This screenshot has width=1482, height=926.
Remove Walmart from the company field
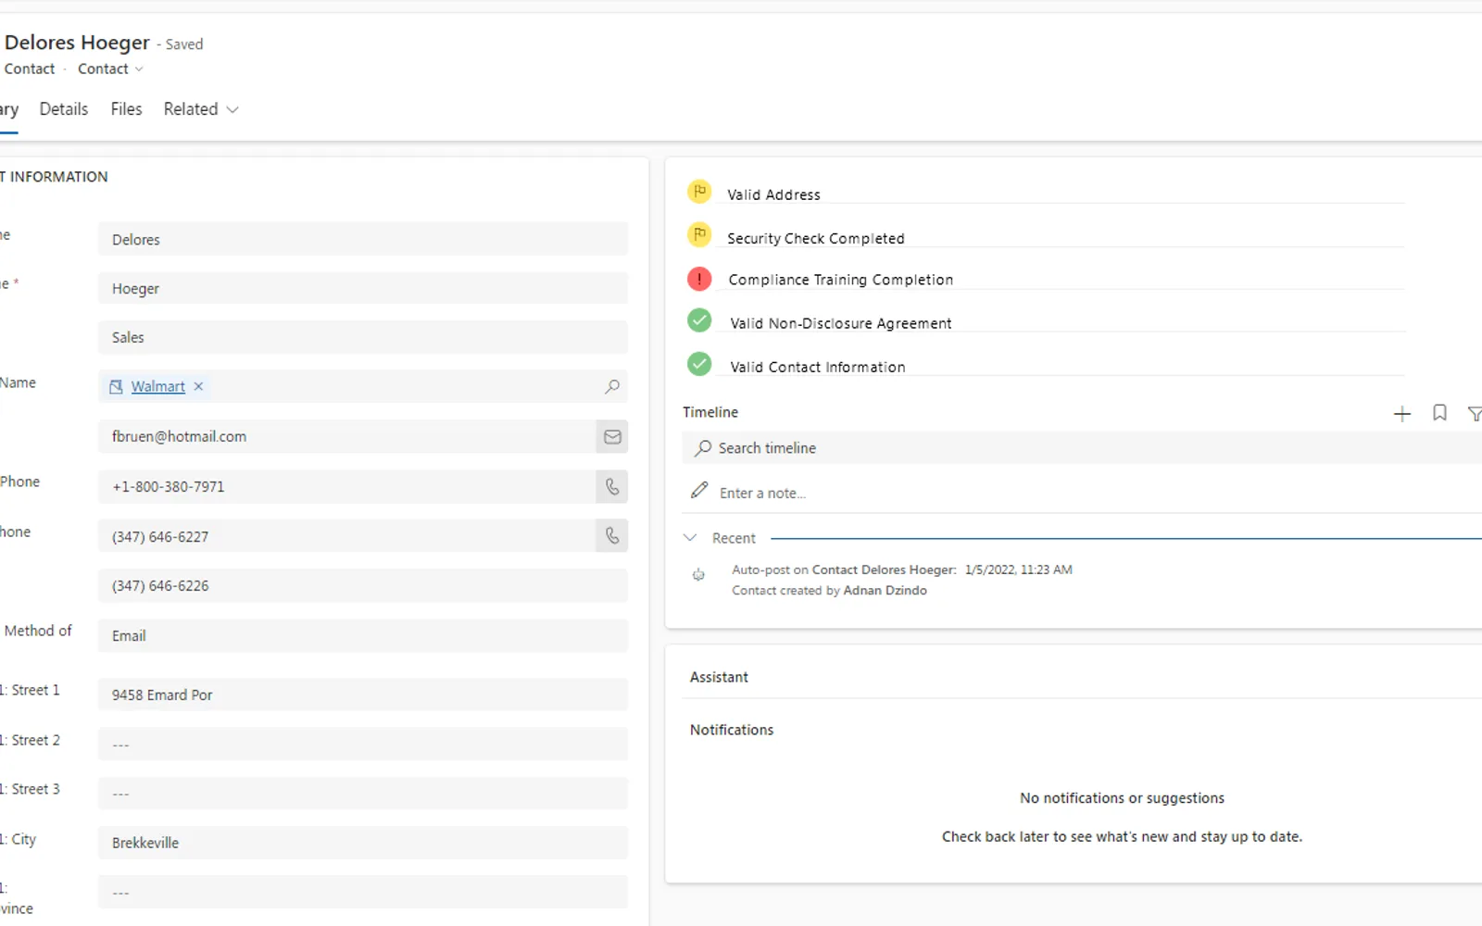coord(198,387)
